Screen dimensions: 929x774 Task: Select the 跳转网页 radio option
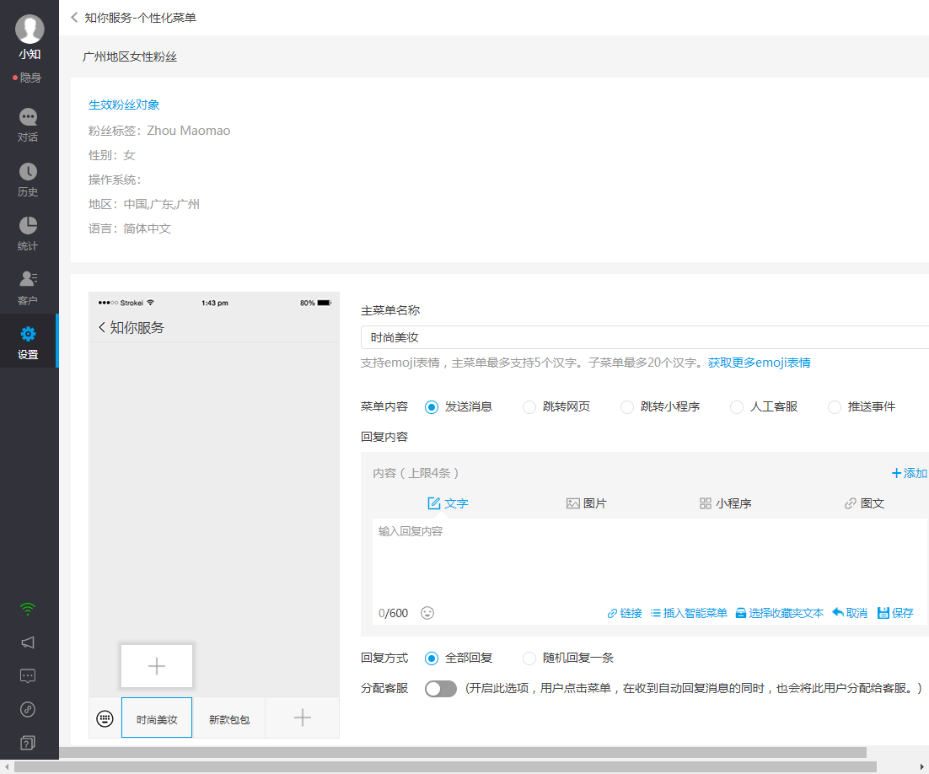click(x=529, y=406)
